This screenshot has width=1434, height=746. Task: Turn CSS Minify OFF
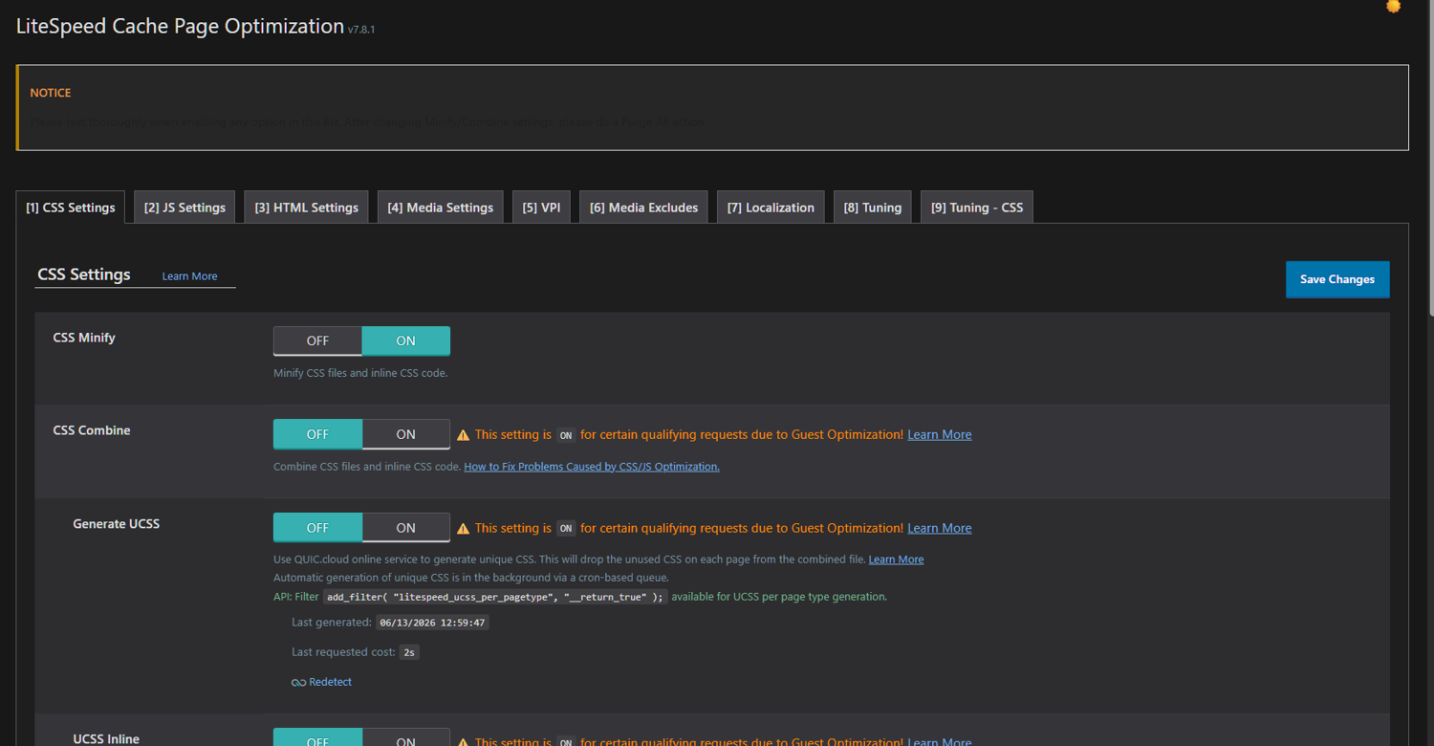tap(317, 340)
